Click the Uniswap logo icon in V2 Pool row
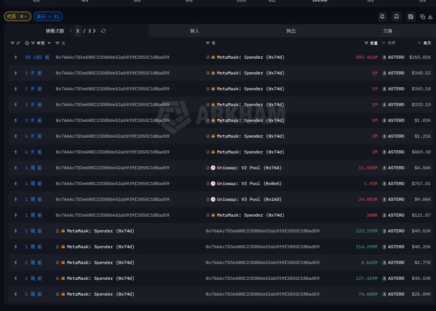 (x=213, y=168)
